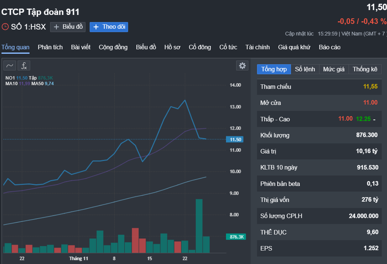Click the 876.3K volume label on axis
This screenshot has width=387, height=264.
[236, 237]
